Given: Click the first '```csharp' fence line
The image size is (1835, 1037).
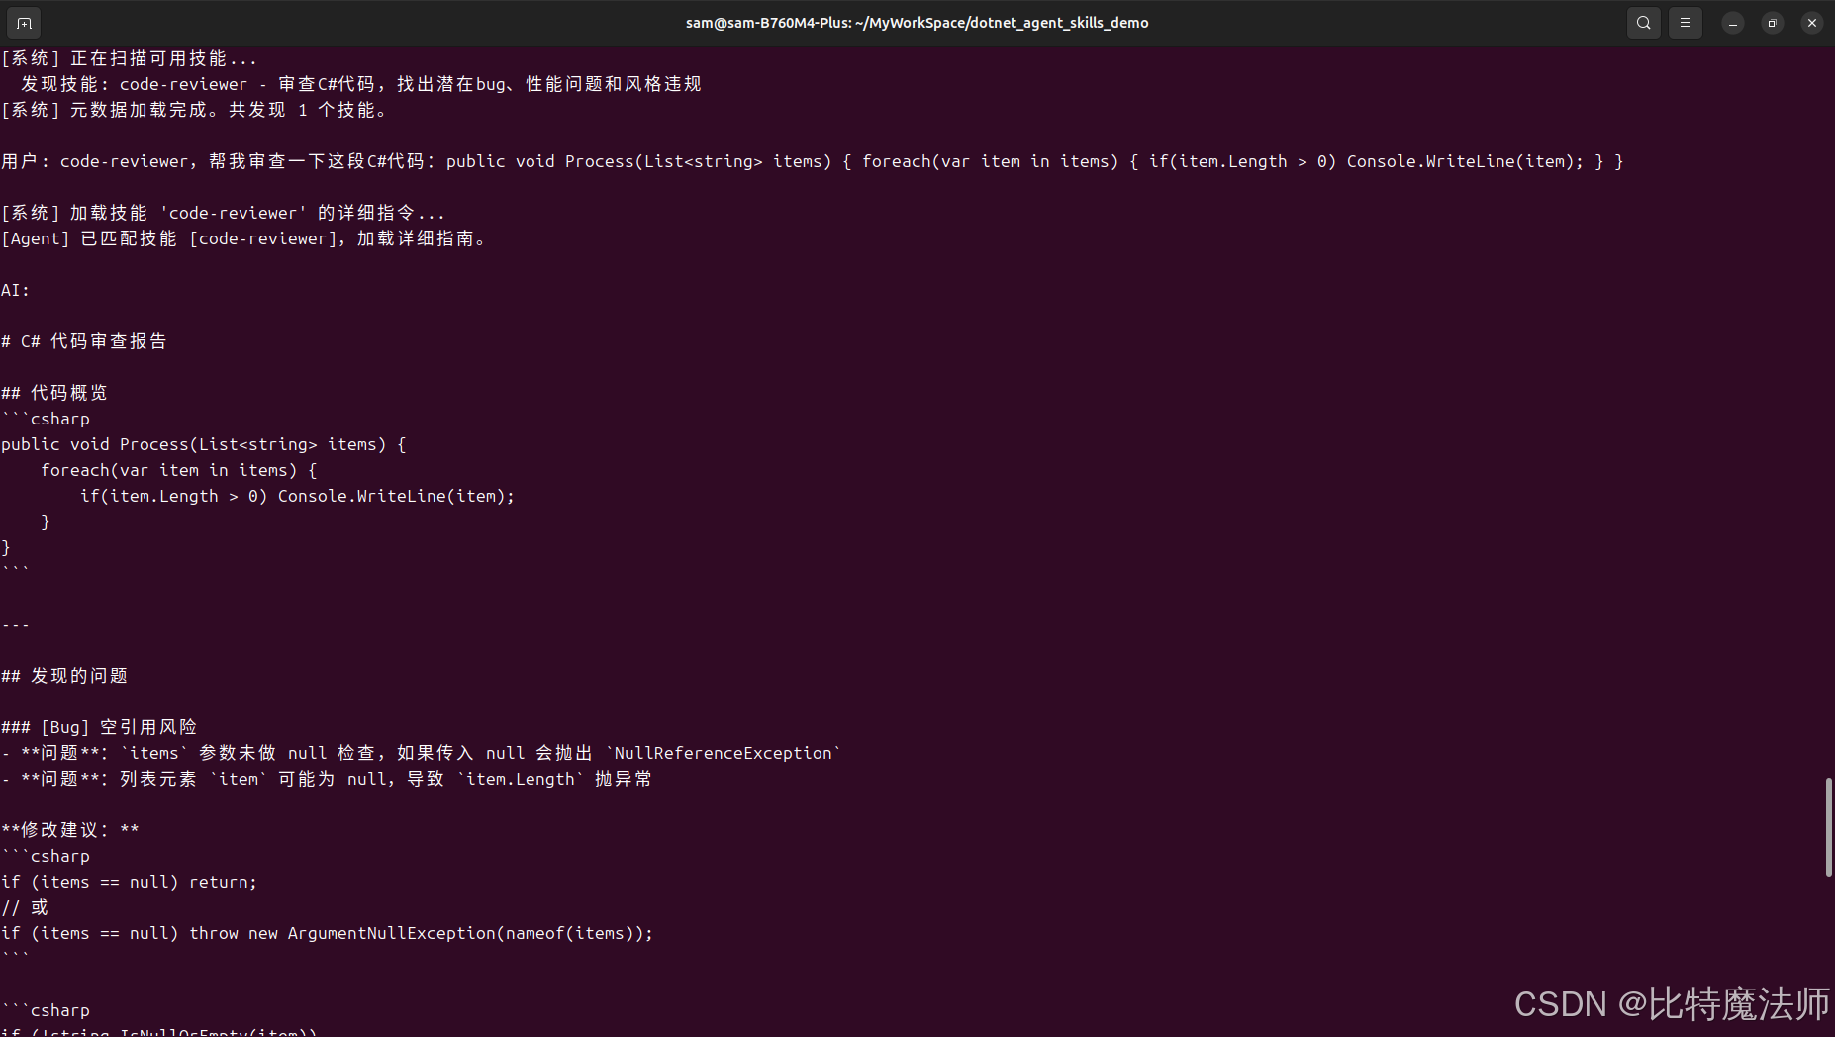Looking at the screenshot, I should (46, 419).
